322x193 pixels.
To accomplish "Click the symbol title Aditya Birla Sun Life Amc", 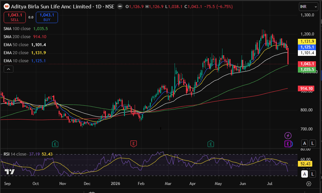I will pyautogui.click(x=51, y=7).
